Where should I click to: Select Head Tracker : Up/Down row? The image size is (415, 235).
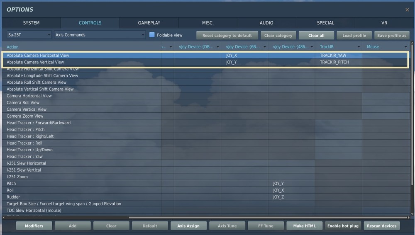point(205,150)
